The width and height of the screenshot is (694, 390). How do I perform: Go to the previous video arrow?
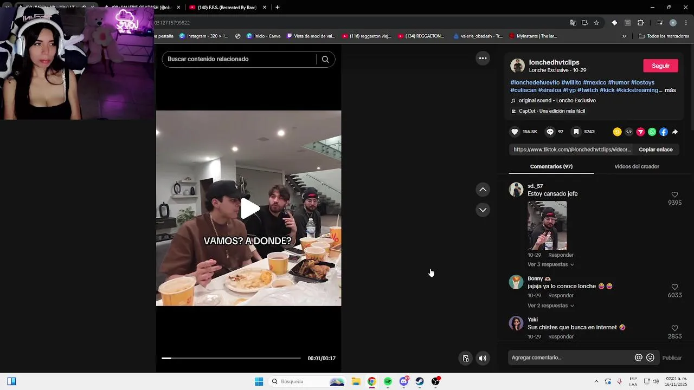pyautogui.click(x=483, y=190)
